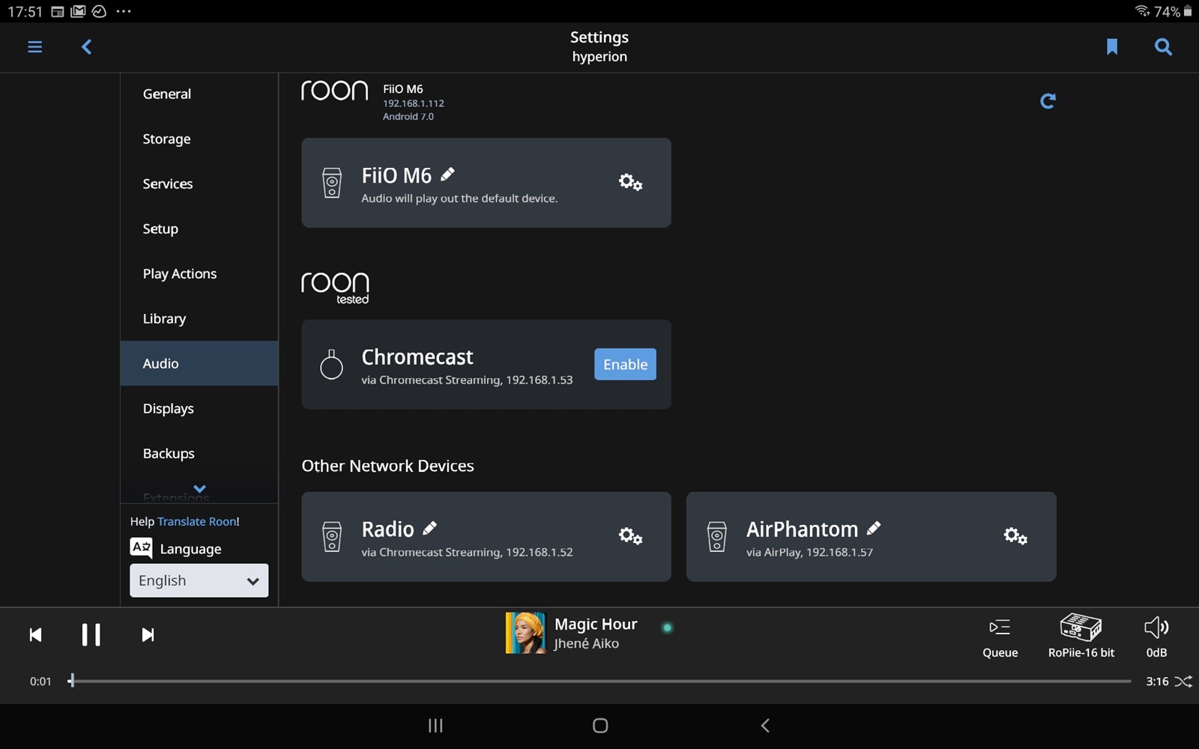Open Backups settings
This screenshot has width=1199, height=749.
pyautogui.click(x=199, y=453)
